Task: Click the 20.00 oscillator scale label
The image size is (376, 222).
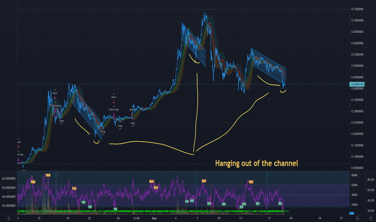Action: 370,211
